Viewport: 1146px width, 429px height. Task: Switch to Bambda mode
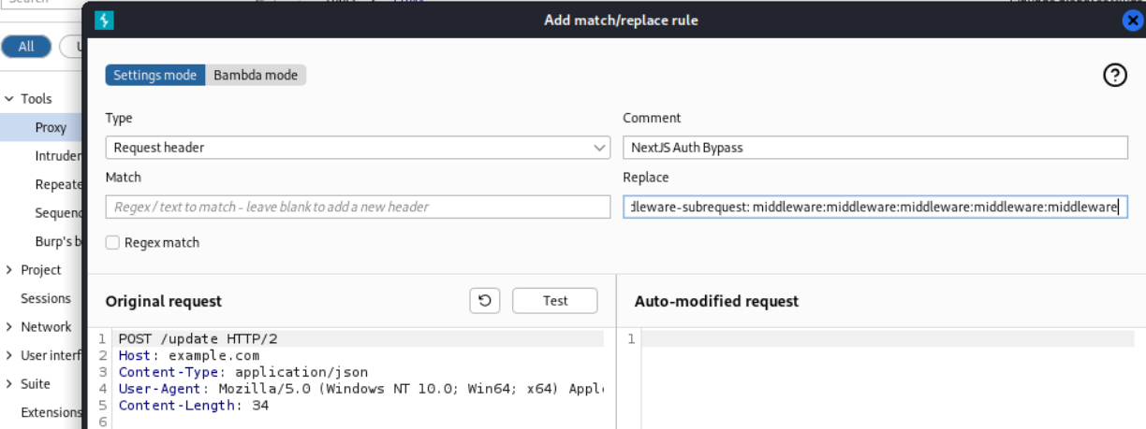point(256,76)
